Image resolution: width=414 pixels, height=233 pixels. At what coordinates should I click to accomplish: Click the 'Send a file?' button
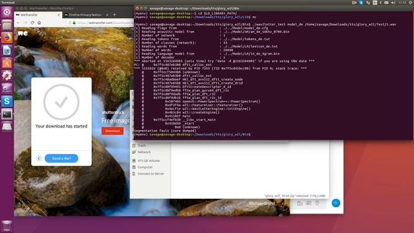tap(61, 158)
